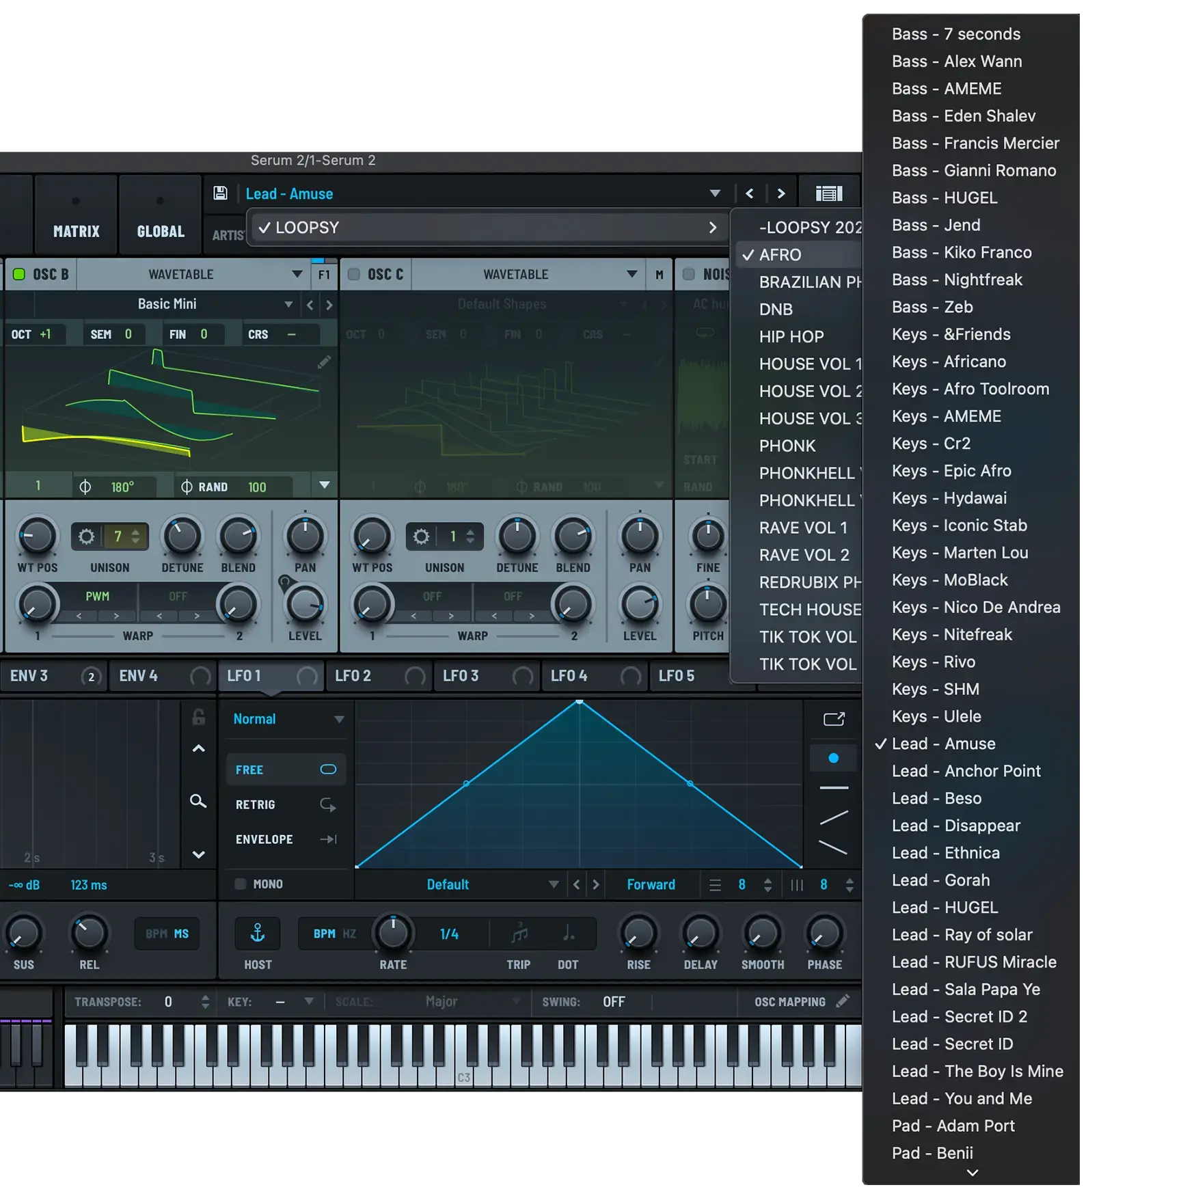This screenshot has height=1196, width=1196.
Task: Click the LFO RATE knob
Action: click(x=394, y=934)
